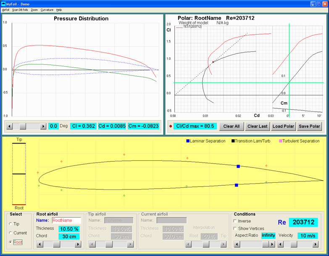
Task: Click the red dot beside Cl/Cd max
Action: (x=171, y=126)
